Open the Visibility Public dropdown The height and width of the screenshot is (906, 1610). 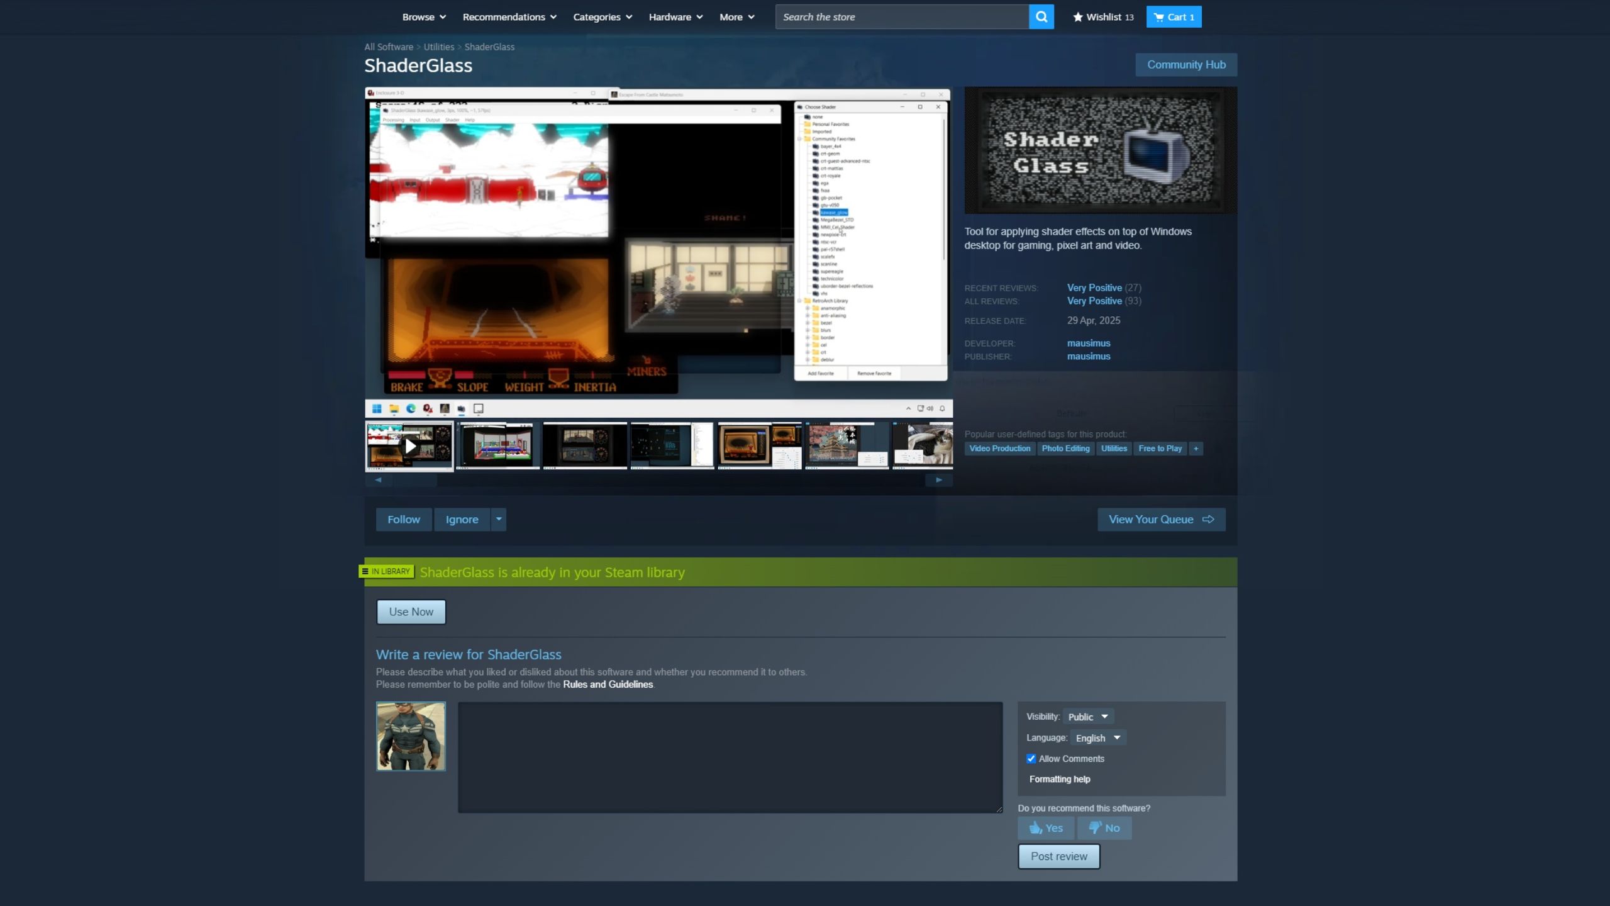pyautogui.click(x=1088, y=717)
